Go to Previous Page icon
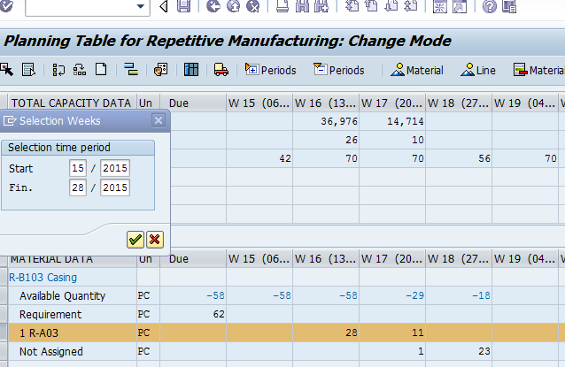Image resolution: width=565 pixels, height=367 pixels. (x=371, y=6)
